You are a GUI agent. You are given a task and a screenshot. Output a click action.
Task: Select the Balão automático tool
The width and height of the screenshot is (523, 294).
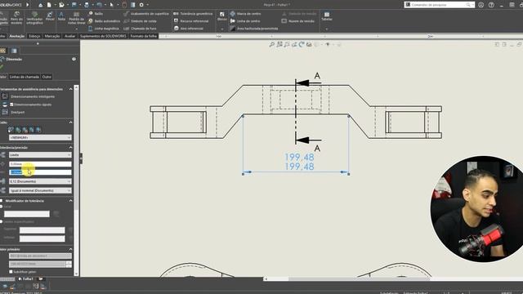(104, 21)
